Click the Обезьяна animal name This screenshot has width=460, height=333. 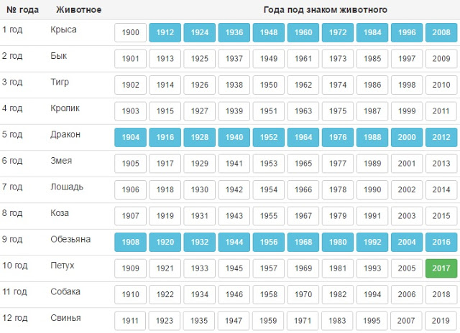tap(70, 240)
